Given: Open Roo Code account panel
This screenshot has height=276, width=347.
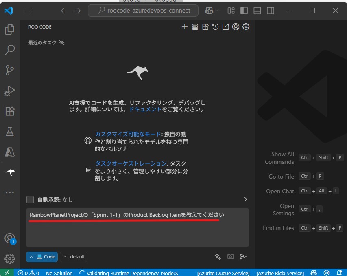Looking at the screenshot, I should coord(236,27).
